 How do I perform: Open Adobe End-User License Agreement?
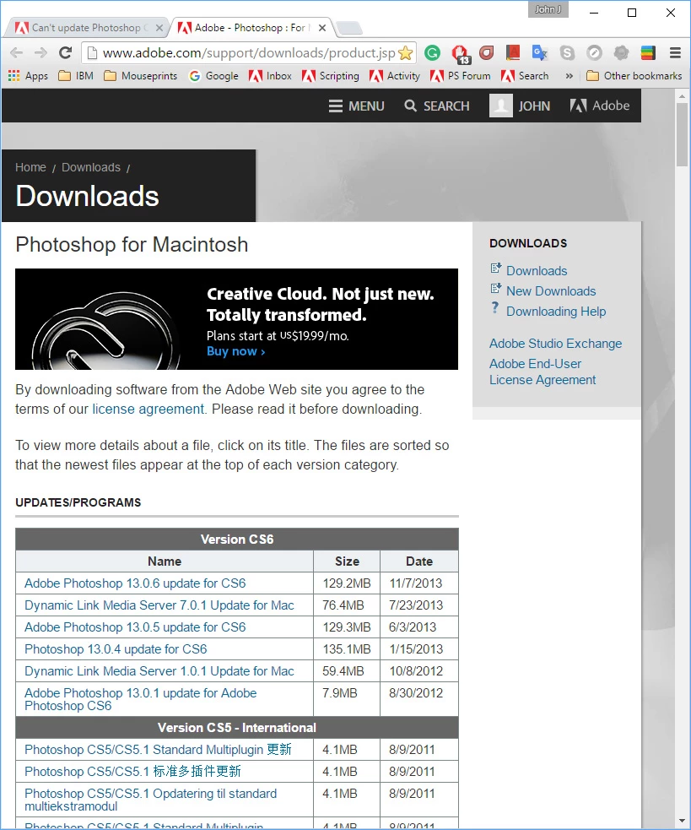pyautogui.click(x=543, y=372)
